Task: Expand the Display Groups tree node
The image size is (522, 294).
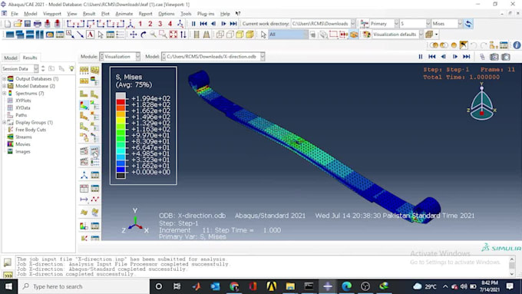Action: click(5, 123)
